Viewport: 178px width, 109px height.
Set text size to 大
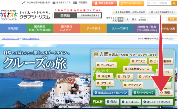tap(127, 19)
